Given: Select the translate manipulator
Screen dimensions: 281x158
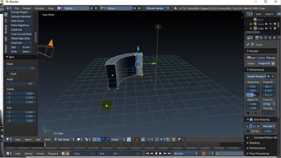Looking at the screenshot, I should click(x=98, y=139).
